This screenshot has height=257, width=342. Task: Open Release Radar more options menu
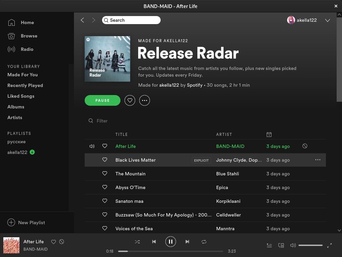144,100
